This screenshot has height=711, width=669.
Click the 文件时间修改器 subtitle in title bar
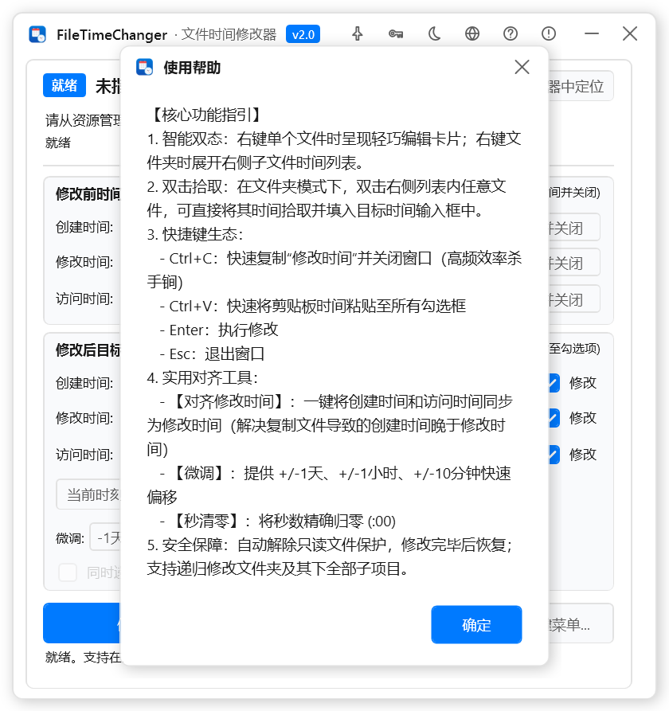(x=229, y=34)
